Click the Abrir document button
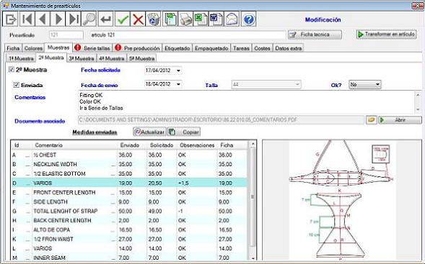Screen dimensions: 425x264 tap(400, 119)
